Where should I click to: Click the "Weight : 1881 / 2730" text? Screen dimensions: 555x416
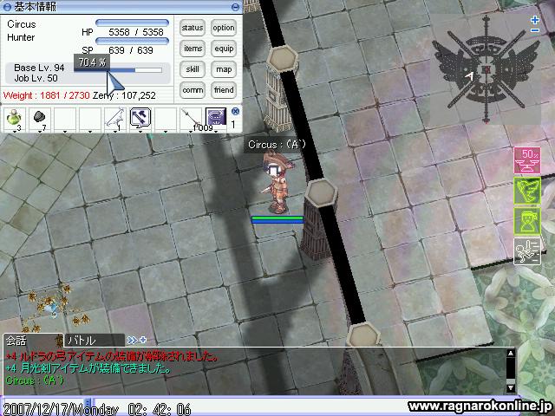point(46,95)
